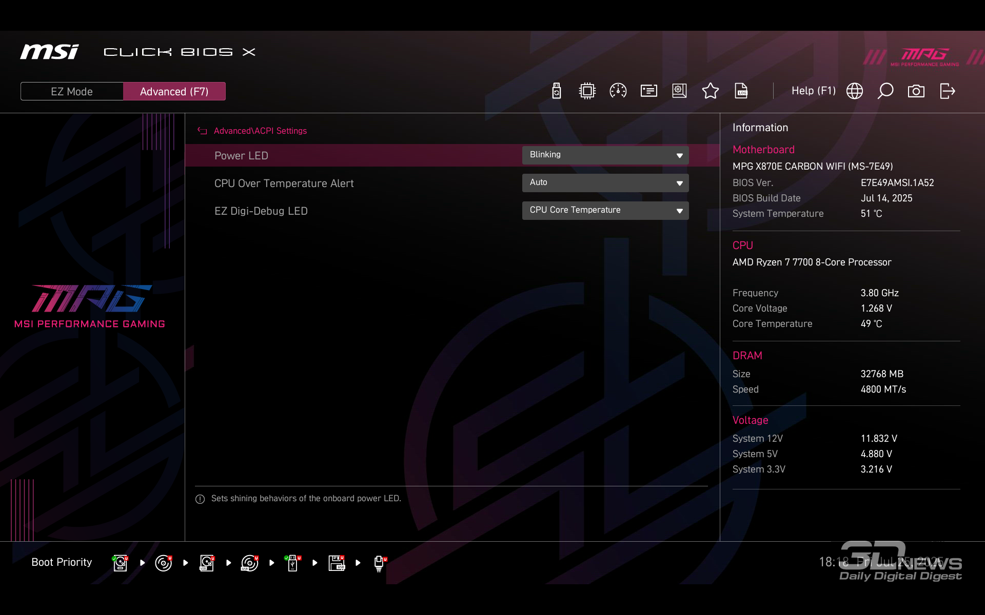Image resolution: width=985 pixels, height=615 pixels.
Task: Click the 3.216 V System 3.3V value
Action: click(876, 469)
